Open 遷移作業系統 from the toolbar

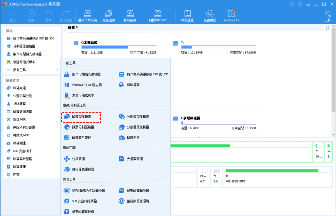tap(87, 16)
